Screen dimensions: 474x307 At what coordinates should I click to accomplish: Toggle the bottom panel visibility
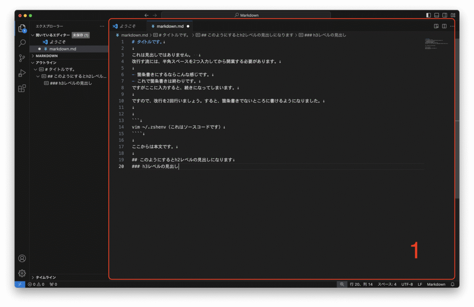(437, 15)
